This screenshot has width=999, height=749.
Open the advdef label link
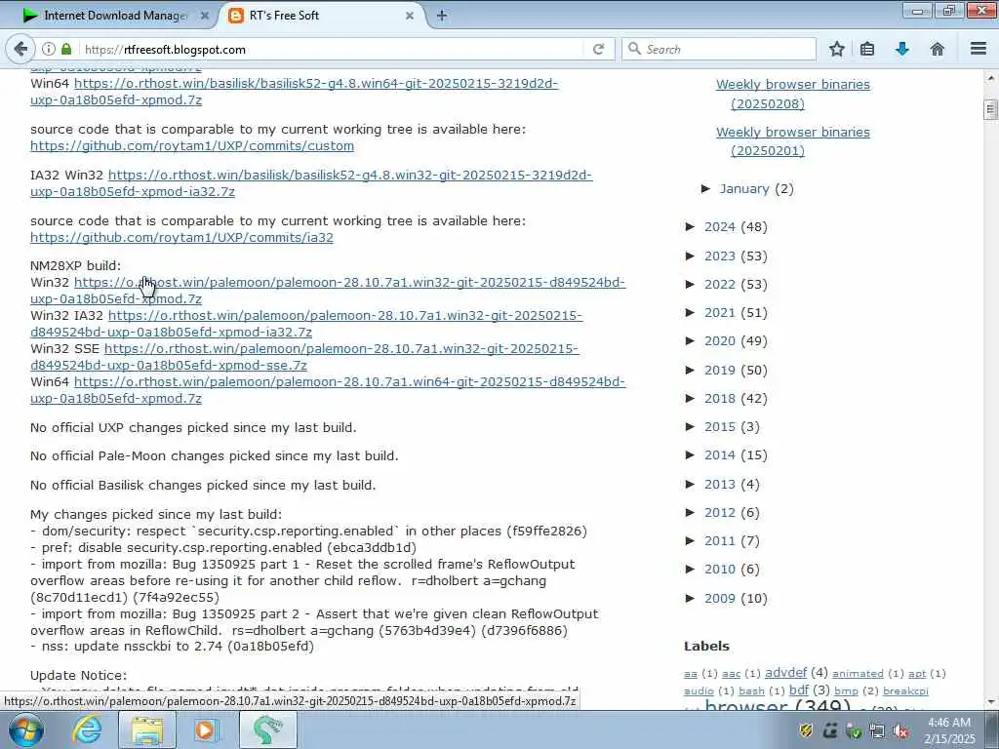pyautogui.click(x=785, y=673)
